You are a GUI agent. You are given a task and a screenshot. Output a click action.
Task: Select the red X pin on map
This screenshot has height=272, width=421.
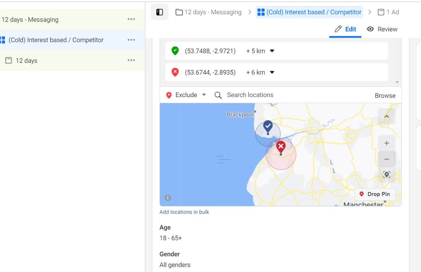[x=281, y=147]
